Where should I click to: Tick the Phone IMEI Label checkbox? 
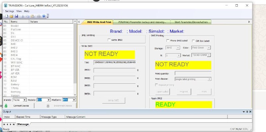coord(168,41)
